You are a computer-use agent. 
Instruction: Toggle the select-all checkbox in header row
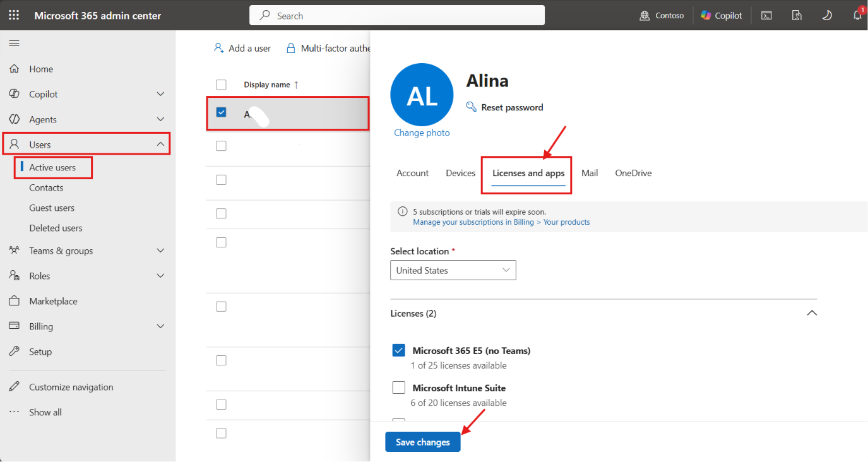point(221,85)
